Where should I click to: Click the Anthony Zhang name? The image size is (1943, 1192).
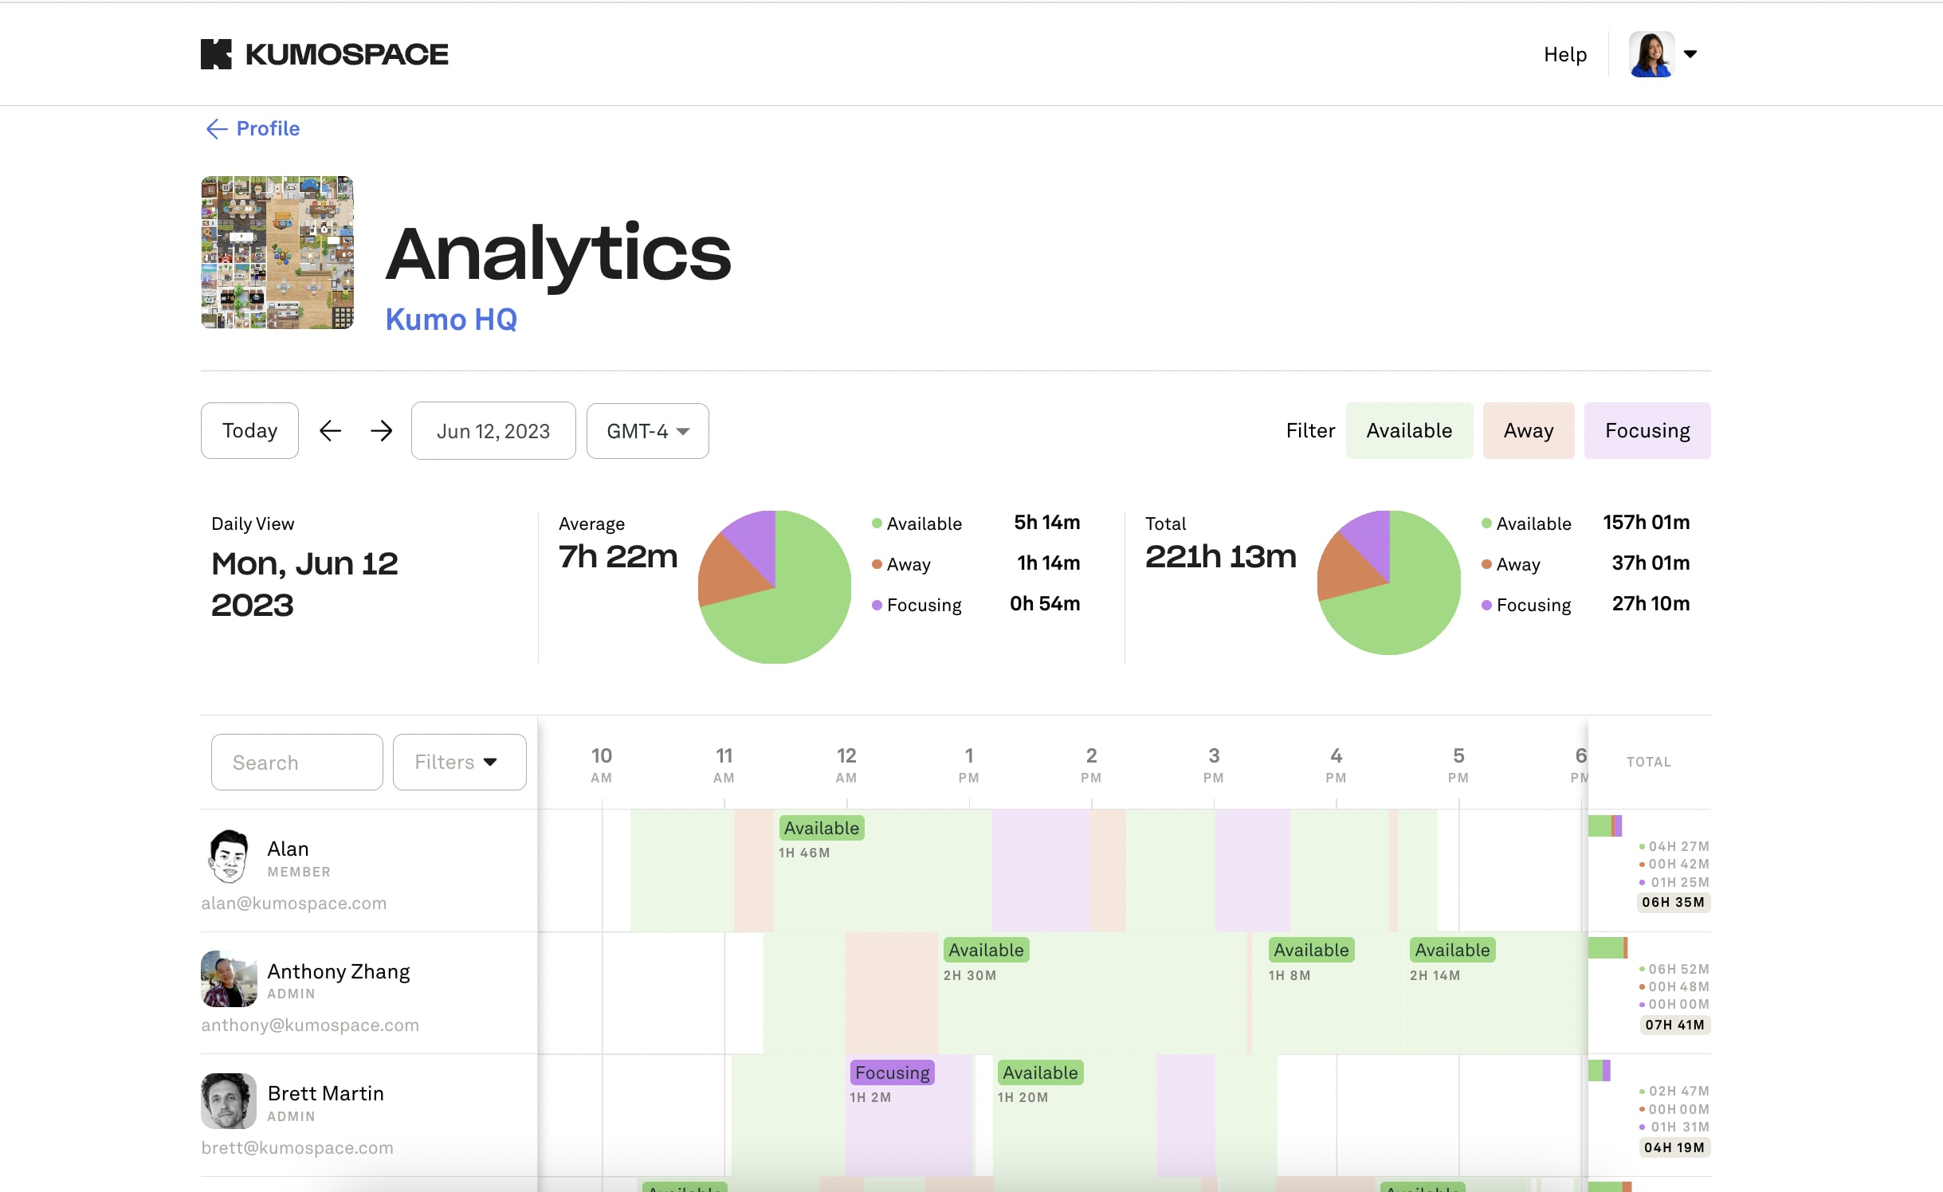339,971
